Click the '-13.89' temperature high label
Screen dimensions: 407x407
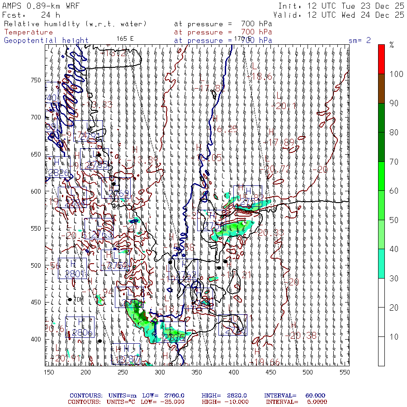(x=142, y=160)
